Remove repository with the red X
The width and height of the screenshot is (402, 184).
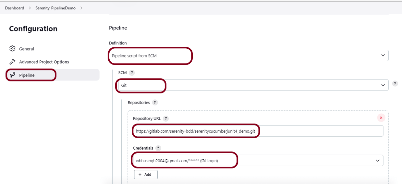[381, 118]
